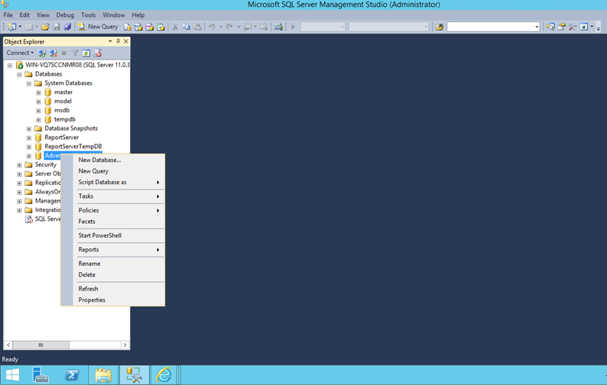The image size is (607, 386).
Task: Click the Disconnect icon in Object Explorer toolbar
Action: pyautogui.click(x=53, y=54)
